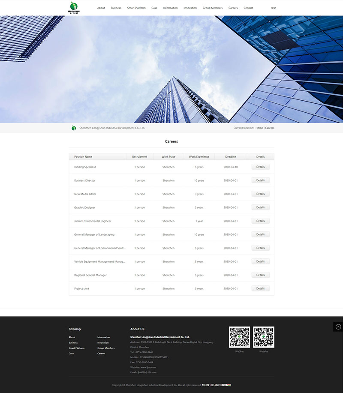The image size is (343, 393).
Task: Click the WeChat QR code image
Action: (x=239, y=337)
